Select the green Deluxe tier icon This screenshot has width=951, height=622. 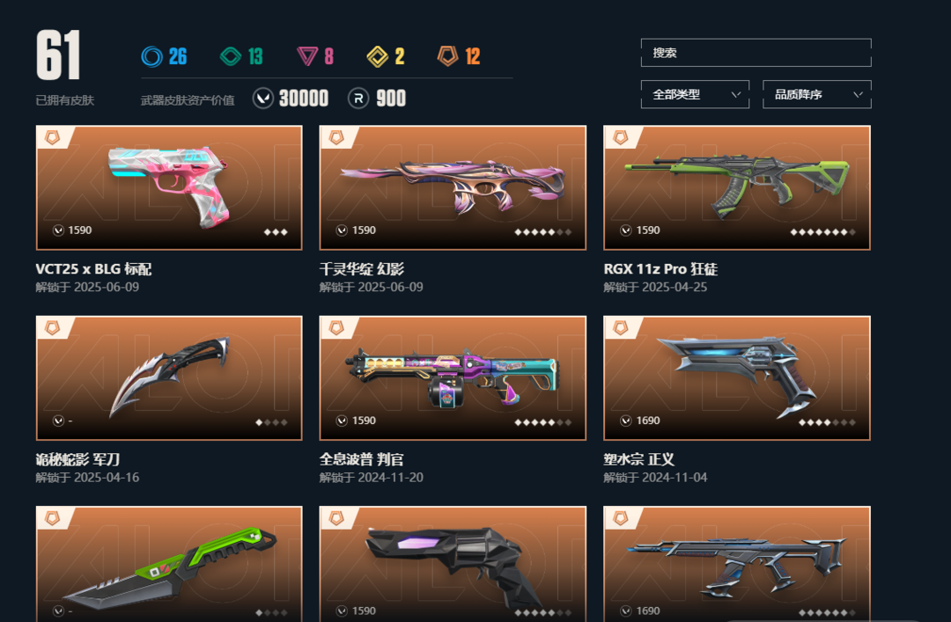(x=231, y=56)
